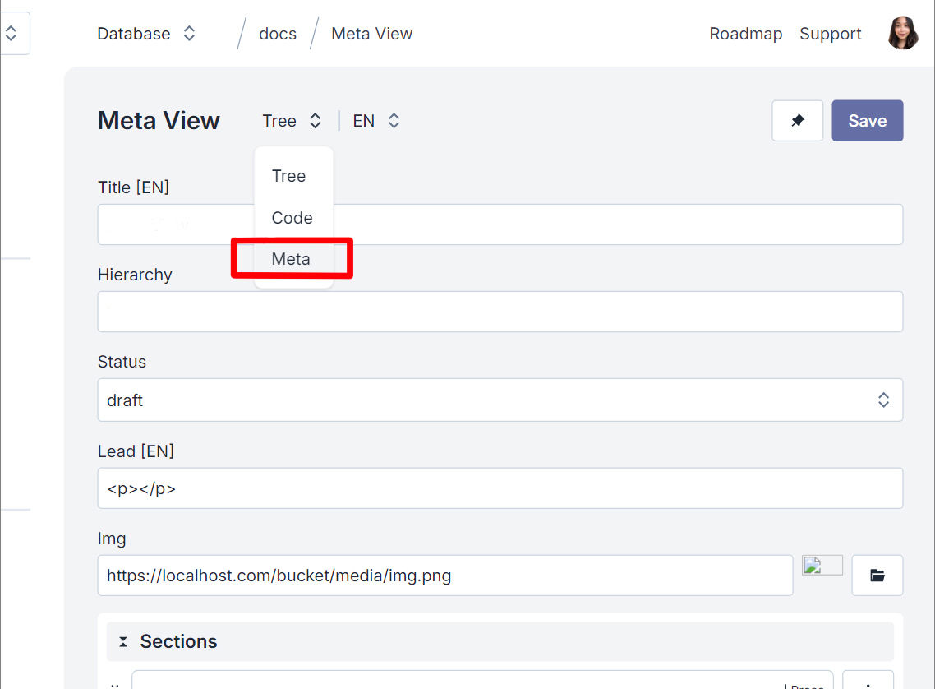Click inside the Lead [EN] field
This screenshot has width=935, height=689.
[500, 488]
